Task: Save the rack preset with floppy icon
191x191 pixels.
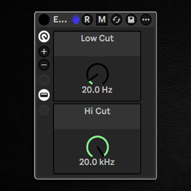Action: (131, 20)
